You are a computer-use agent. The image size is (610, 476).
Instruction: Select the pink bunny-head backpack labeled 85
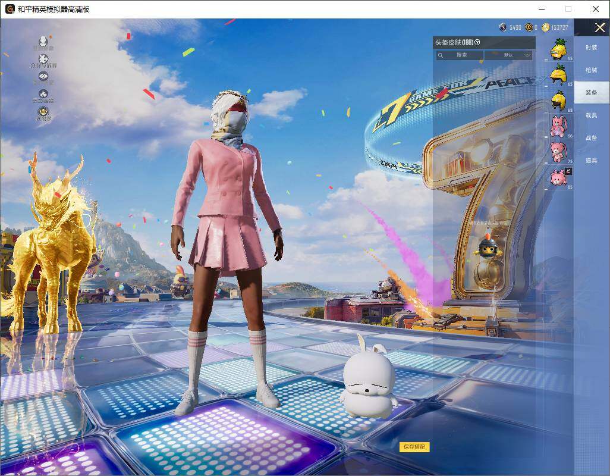(x=559, y=177)
